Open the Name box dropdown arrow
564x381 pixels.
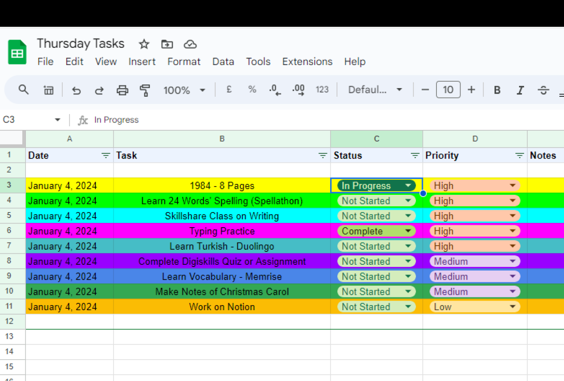(58, 120)
